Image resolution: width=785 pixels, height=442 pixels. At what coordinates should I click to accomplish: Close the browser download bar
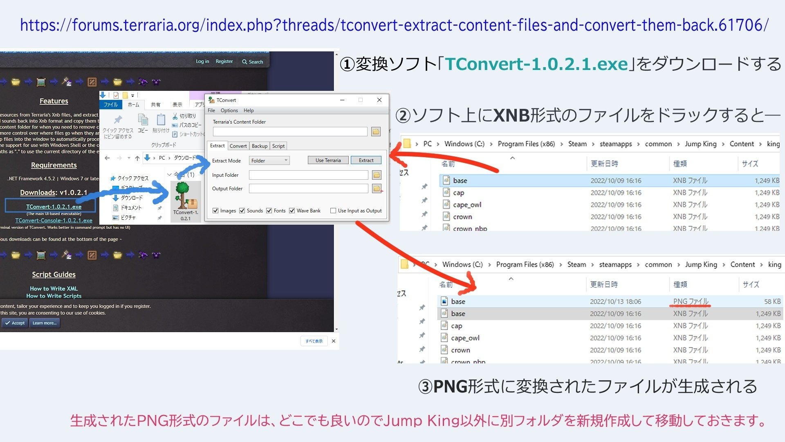click(x=333, y=341)
